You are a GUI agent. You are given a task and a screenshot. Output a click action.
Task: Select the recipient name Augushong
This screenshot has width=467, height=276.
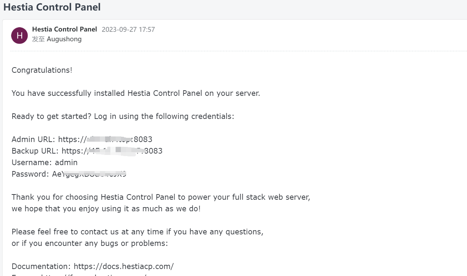point(64,39)
